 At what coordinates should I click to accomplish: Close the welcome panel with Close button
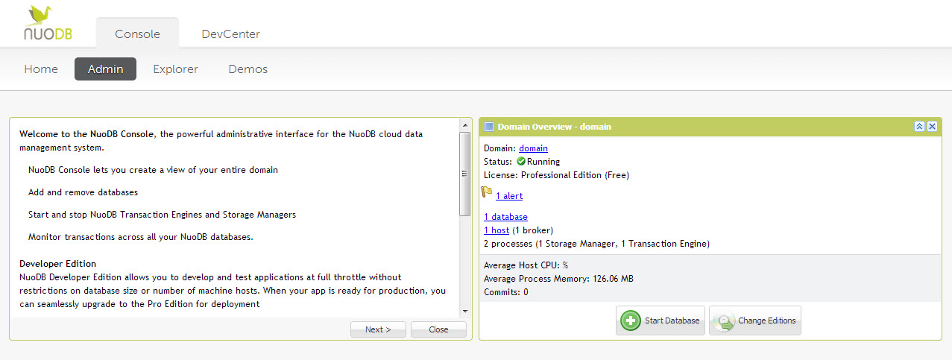(x=438, y=329)
